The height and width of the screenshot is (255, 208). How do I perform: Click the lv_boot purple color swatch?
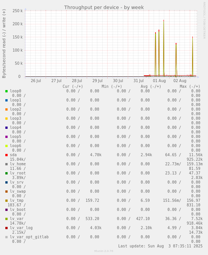tap(6, 210)
